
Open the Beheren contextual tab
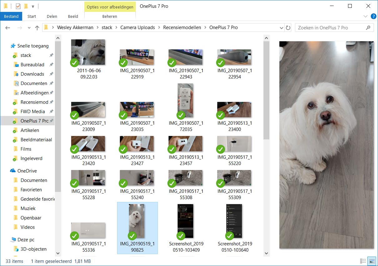pyautogui.click(x=110, y=16)
